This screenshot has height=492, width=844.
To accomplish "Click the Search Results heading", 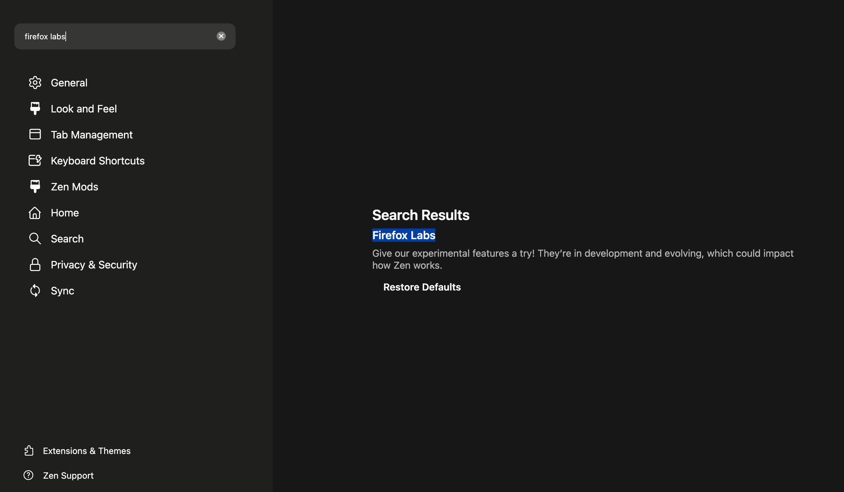I will (421, 215).
